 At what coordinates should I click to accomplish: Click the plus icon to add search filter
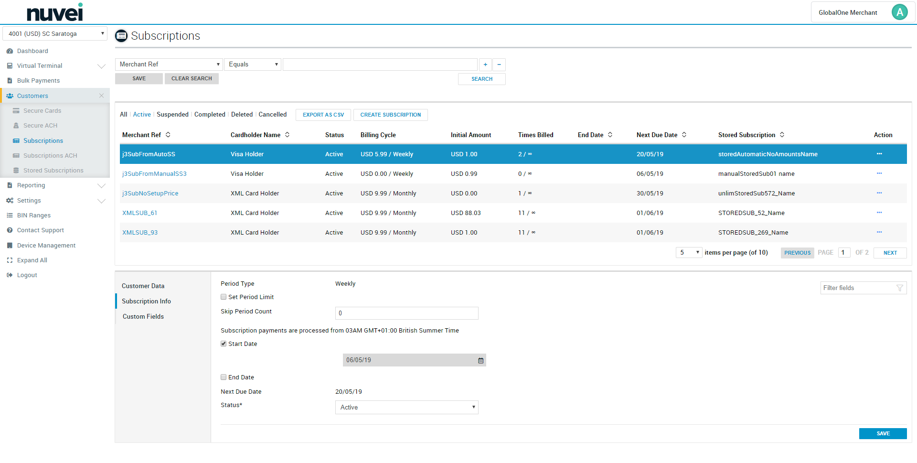tap(485, 65)
